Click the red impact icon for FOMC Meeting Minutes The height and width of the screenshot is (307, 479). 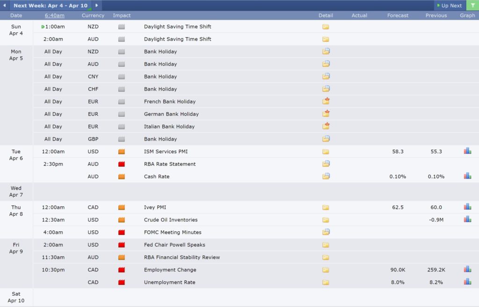pyautogui.click(x=122, y=232)
